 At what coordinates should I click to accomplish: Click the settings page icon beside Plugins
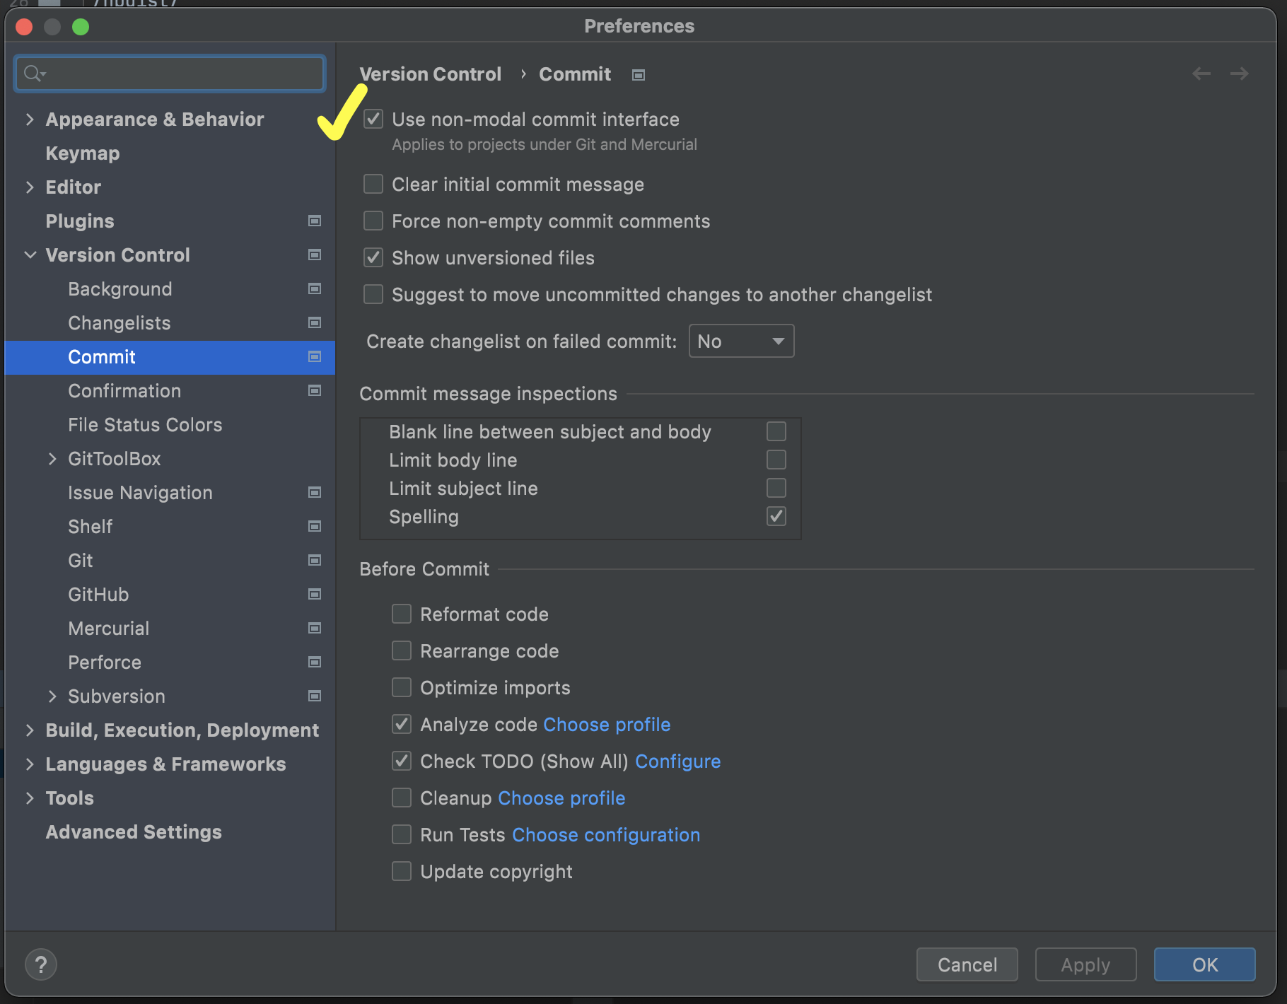(x=314, y=221)
